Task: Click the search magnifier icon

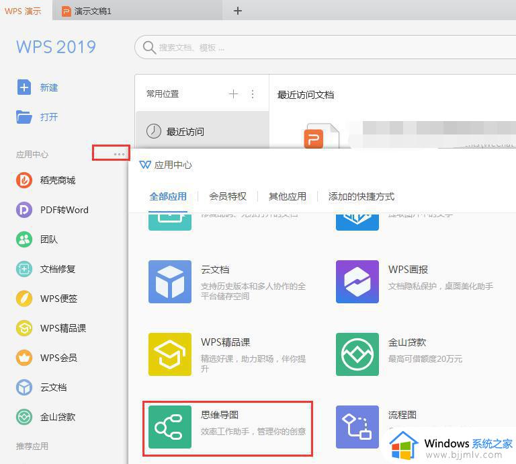Action: pos(149,48)
